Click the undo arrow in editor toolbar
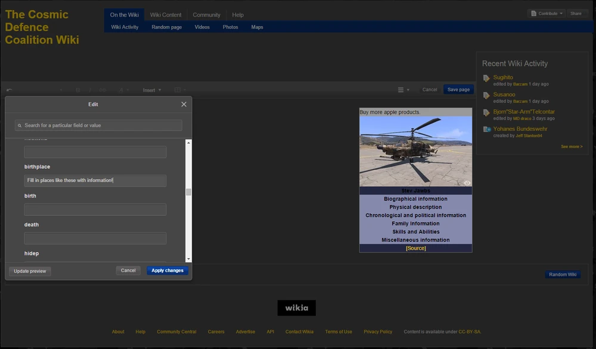Image resolution: width=596 pixels, height=349 pixels. [9, 90]
